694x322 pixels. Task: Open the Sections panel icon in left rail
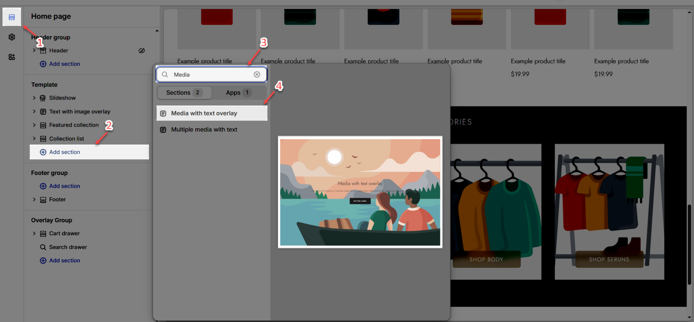coord(12,17)
